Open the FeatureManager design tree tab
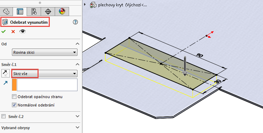Image resolution: width=263 pixels, height=133 pixels. pyautogui.click(x=6, y=12)
